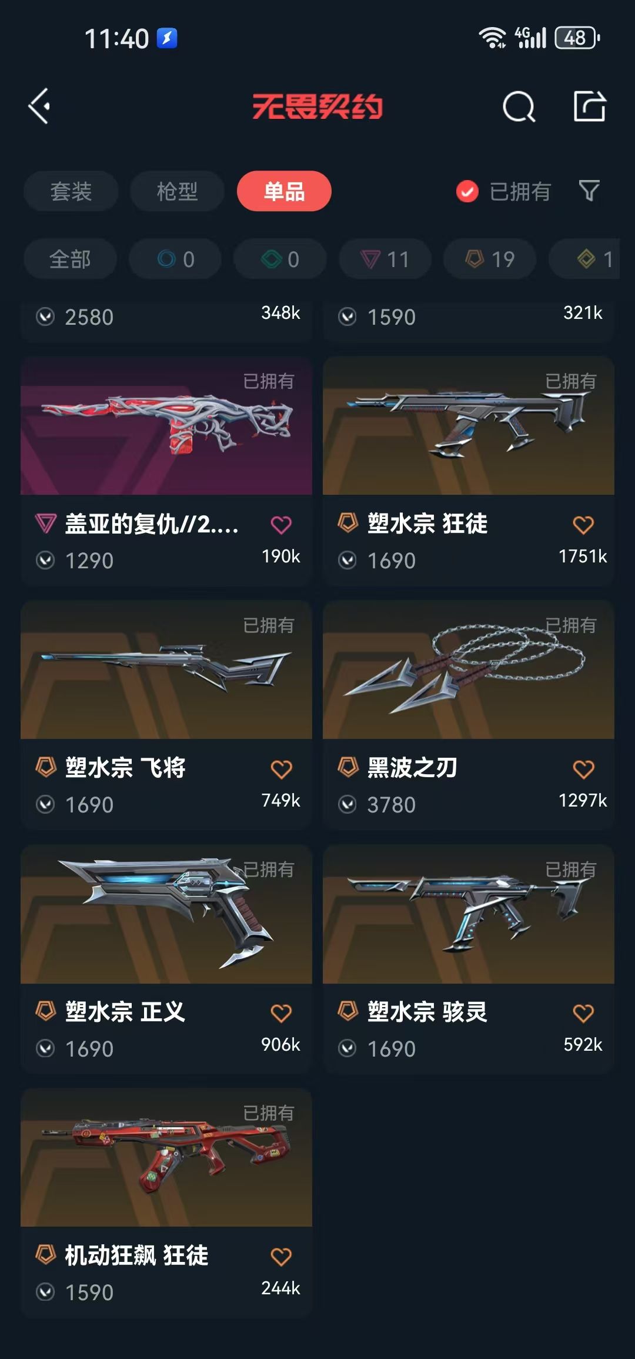Open 黑波之刃 melee skin thumbnail
The image size is (635, 1359).
point(469,669)
